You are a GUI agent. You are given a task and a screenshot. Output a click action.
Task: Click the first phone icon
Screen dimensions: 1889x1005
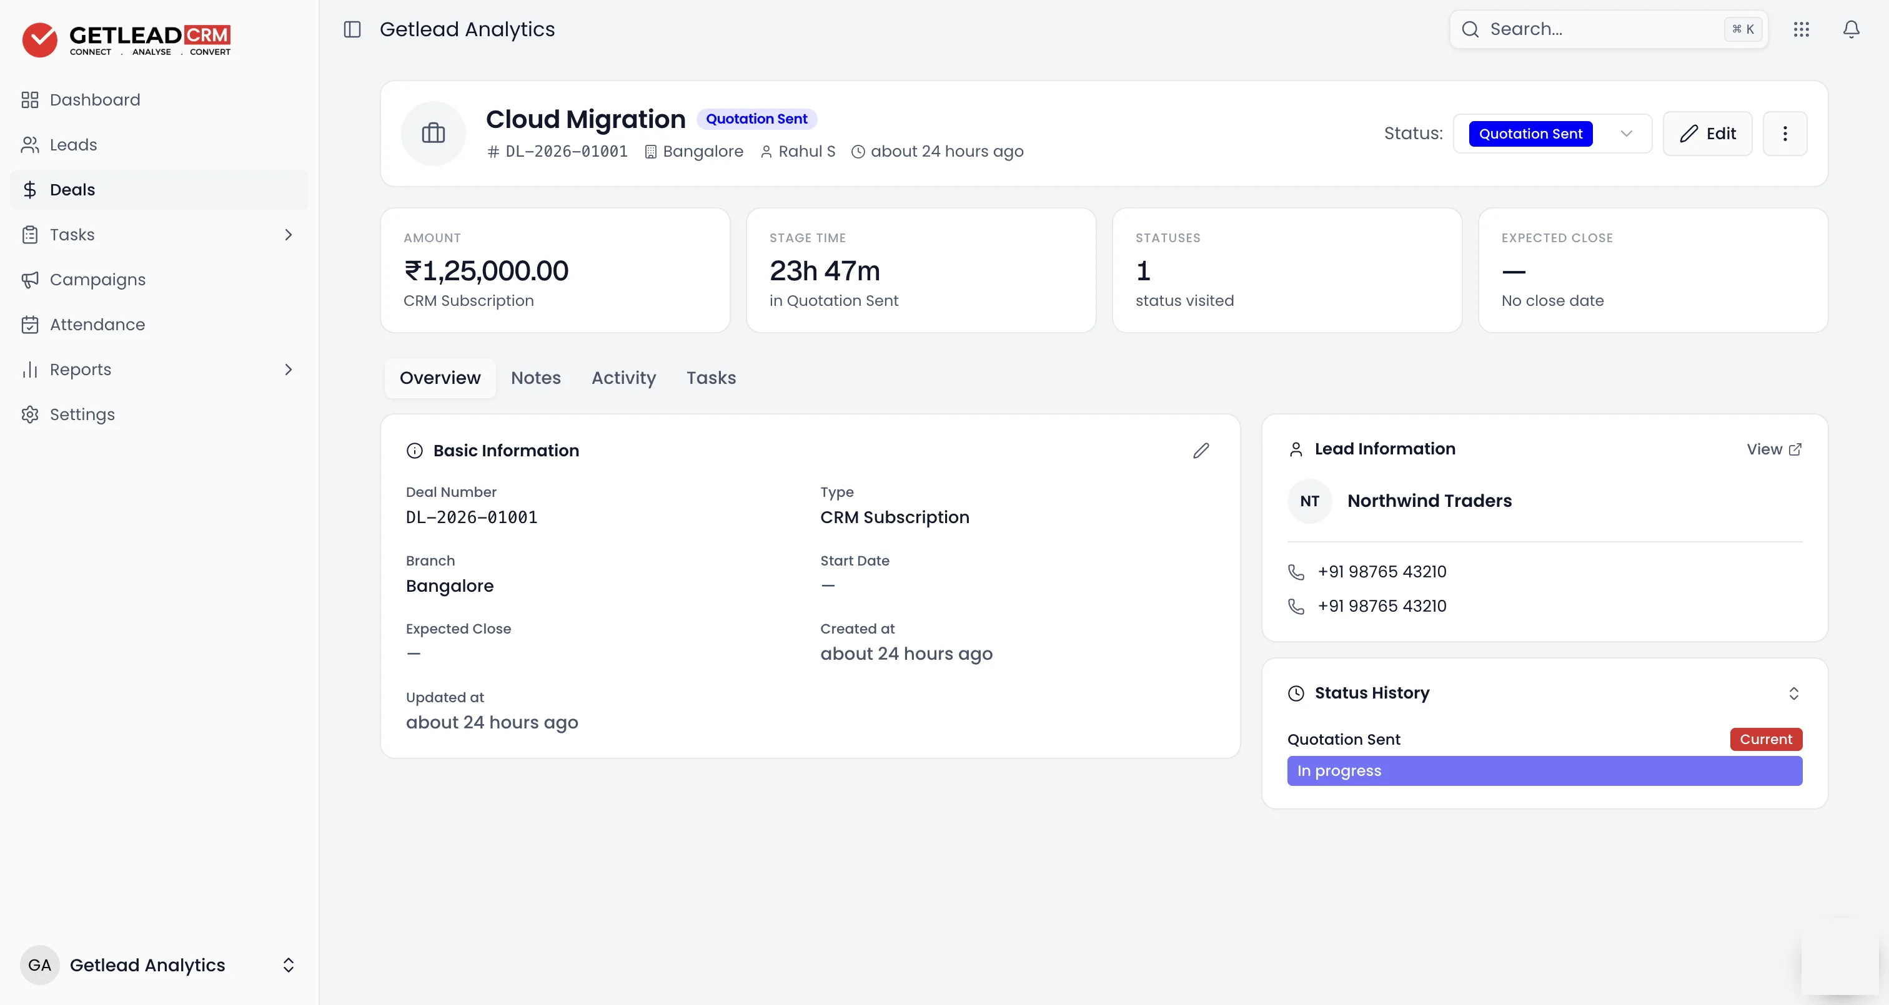click(x=1296, y=572)
